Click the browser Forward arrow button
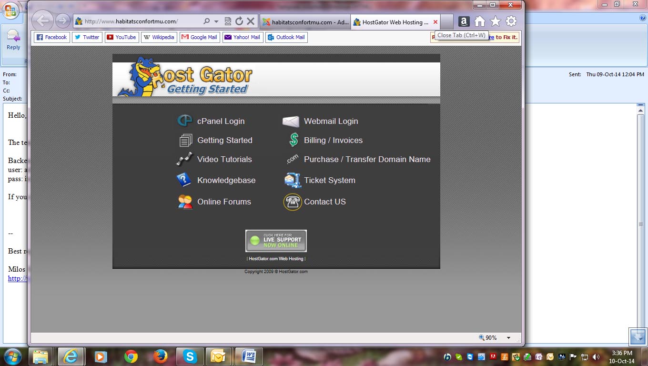The width and height of the screenshot is (648, 366). pos(62,21)
